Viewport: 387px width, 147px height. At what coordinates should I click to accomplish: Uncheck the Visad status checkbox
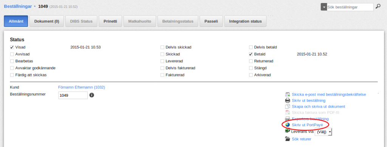pos(12,47)
